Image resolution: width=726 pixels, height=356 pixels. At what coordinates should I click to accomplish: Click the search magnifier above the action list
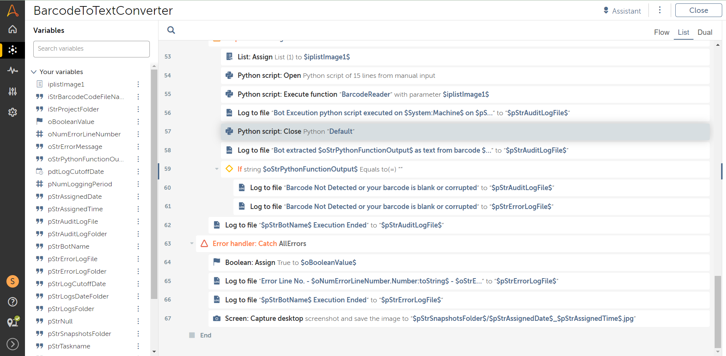point(171,30)
